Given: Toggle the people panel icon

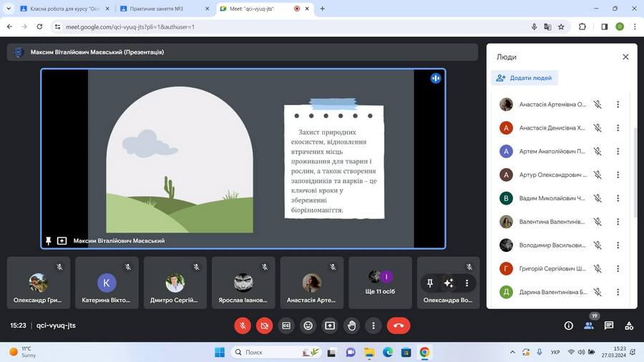Looking at the screenshot, I should click(x=589, y=326).
